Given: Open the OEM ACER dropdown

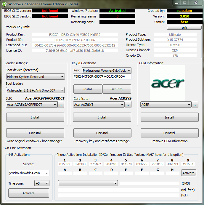Looking at the screenshot, I should click(x=166, y=105).
